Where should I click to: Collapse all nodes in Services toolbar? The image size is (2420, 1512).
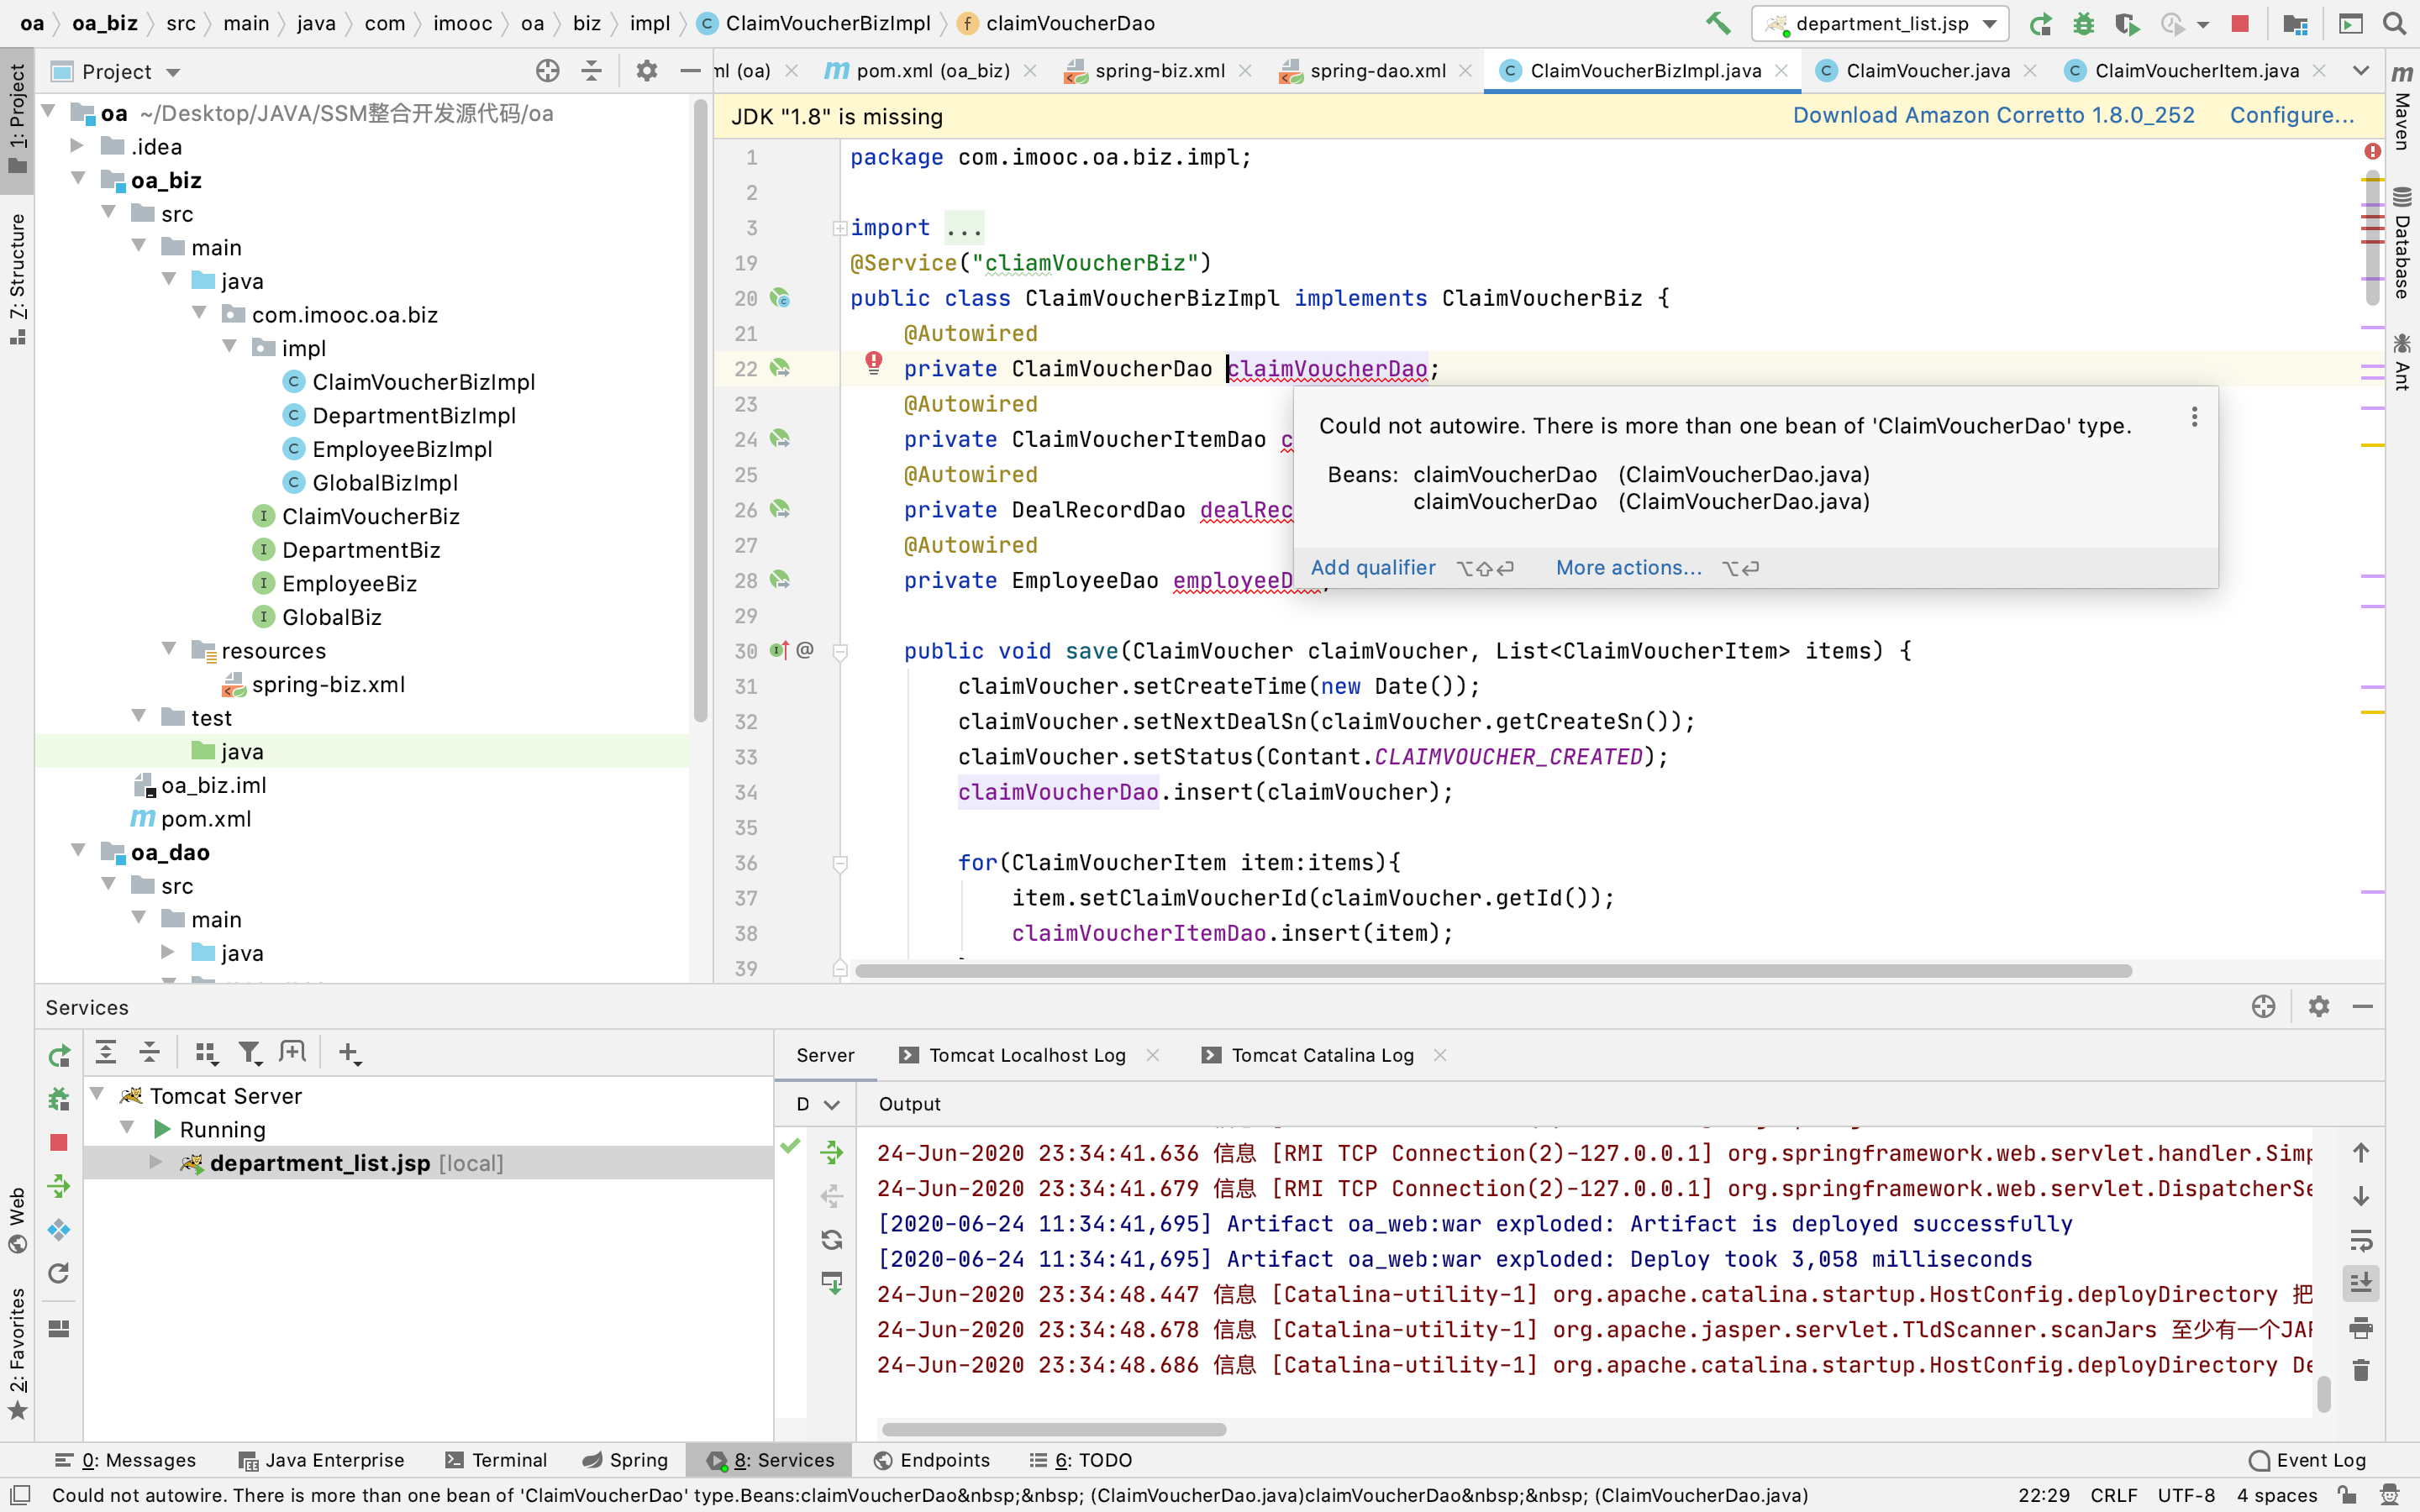[x=150, y=1052]
